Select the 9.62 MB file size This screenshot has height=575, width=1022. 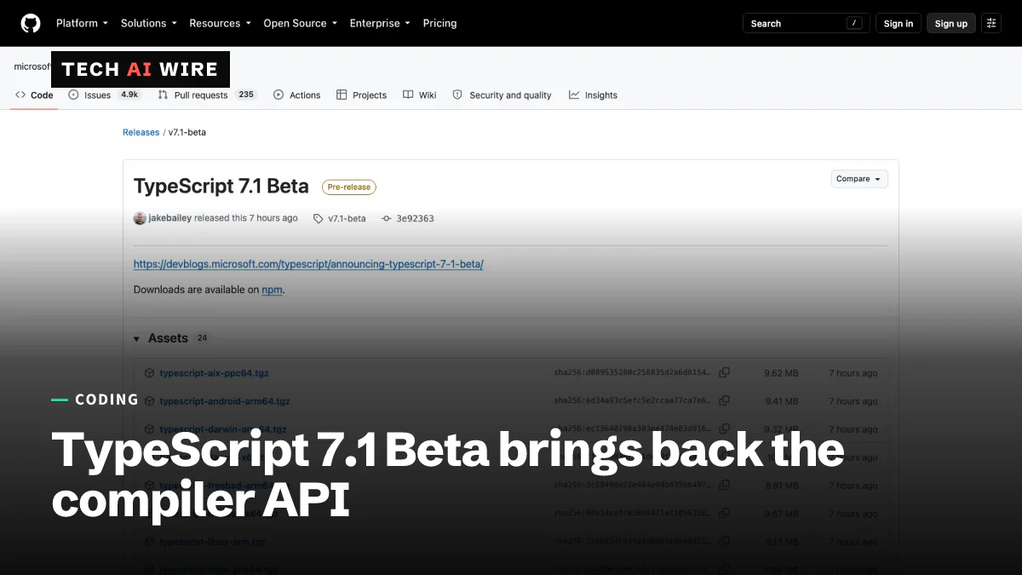781,373
